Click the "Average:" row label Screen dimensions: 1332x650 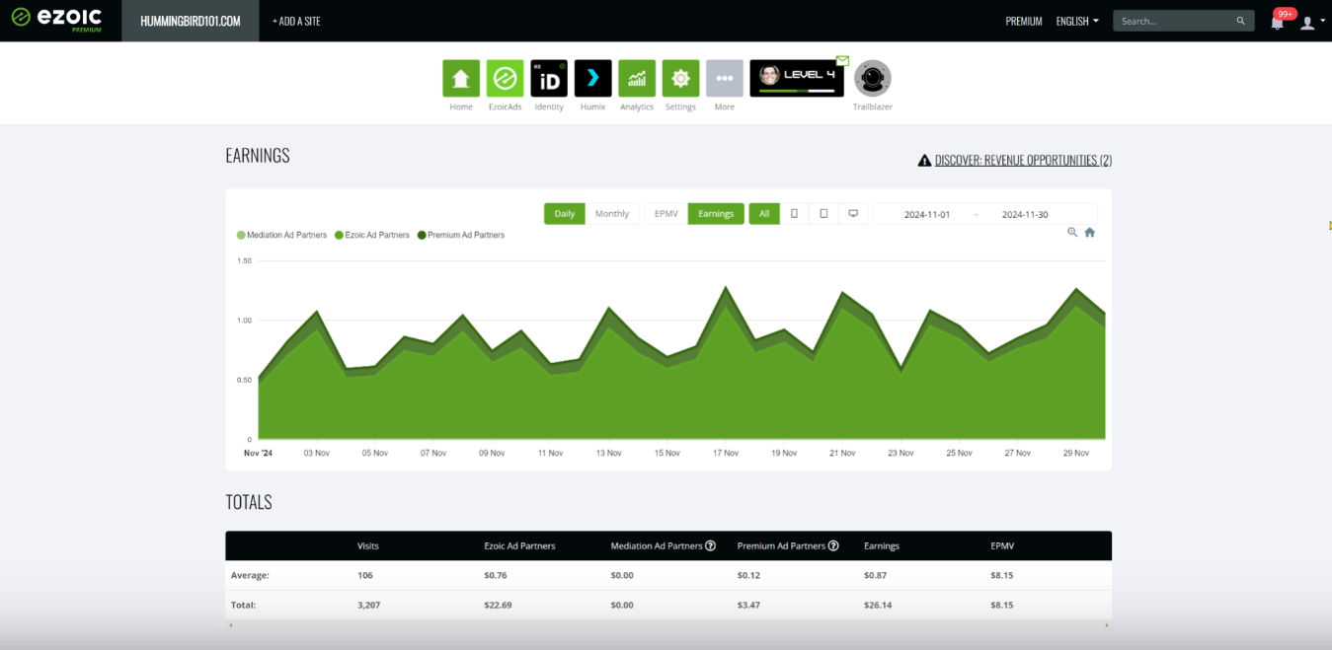tap(250, 575)
